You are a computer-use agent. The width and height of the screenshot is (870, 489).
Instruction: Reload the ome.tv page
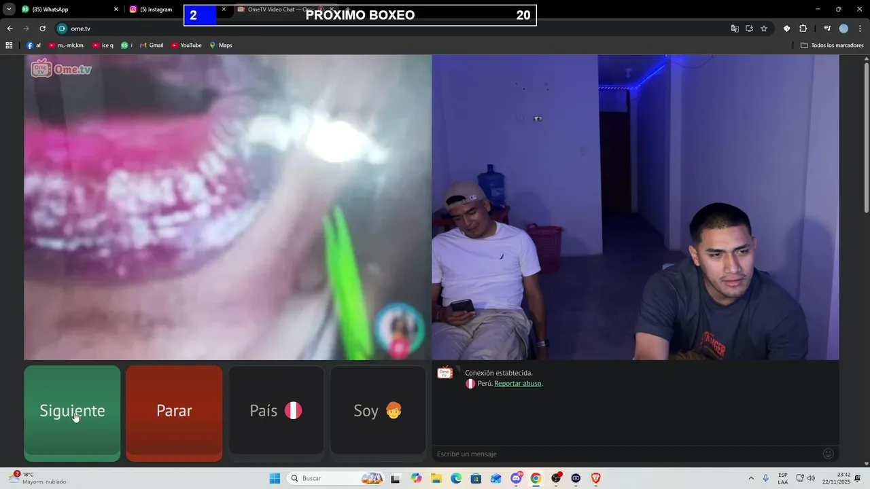[x=42, y=29]
